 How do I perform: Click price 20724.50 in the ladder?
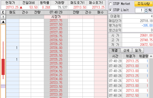coord(56,71)
